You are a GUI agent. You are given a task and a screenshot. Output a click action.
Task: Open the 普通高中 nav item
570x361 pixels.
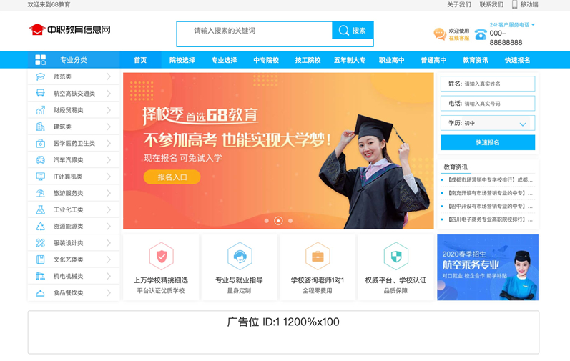pyautogui.click(x=433, y=60)
